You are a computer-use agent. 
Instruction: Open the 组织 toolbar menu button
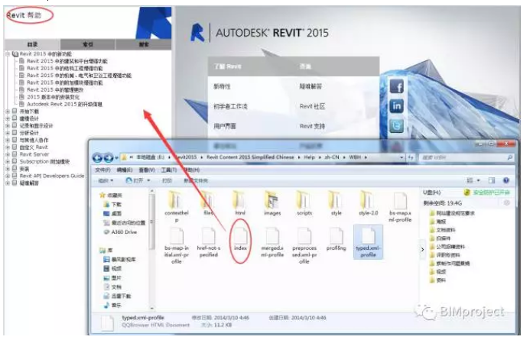point(106,180)
